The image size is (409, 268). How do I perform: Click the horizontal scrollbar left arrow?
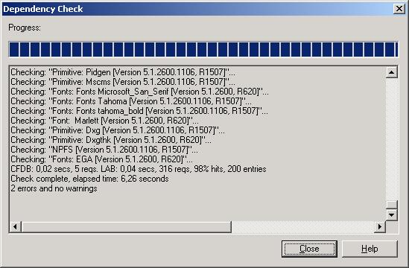pos(16,227)
